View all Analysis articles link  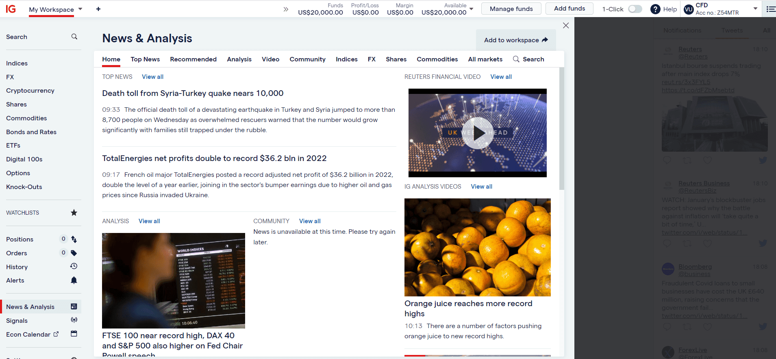tap(150, 221)
